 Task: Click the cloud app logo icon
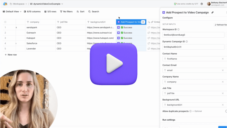5,4
